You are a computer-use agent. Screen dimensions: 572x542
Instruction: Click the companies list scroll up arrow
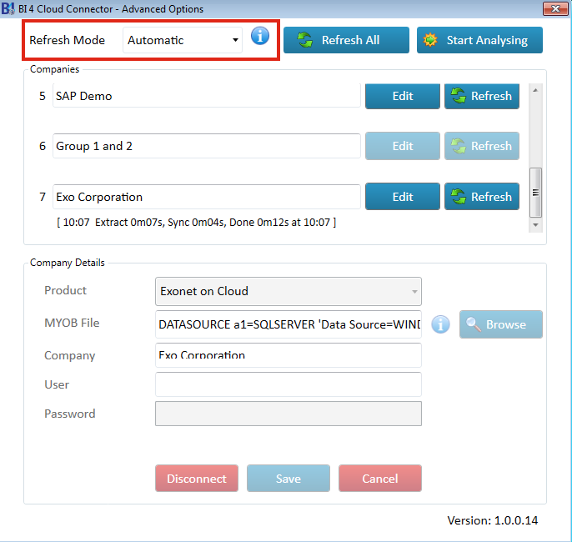[x=535, y=90]
